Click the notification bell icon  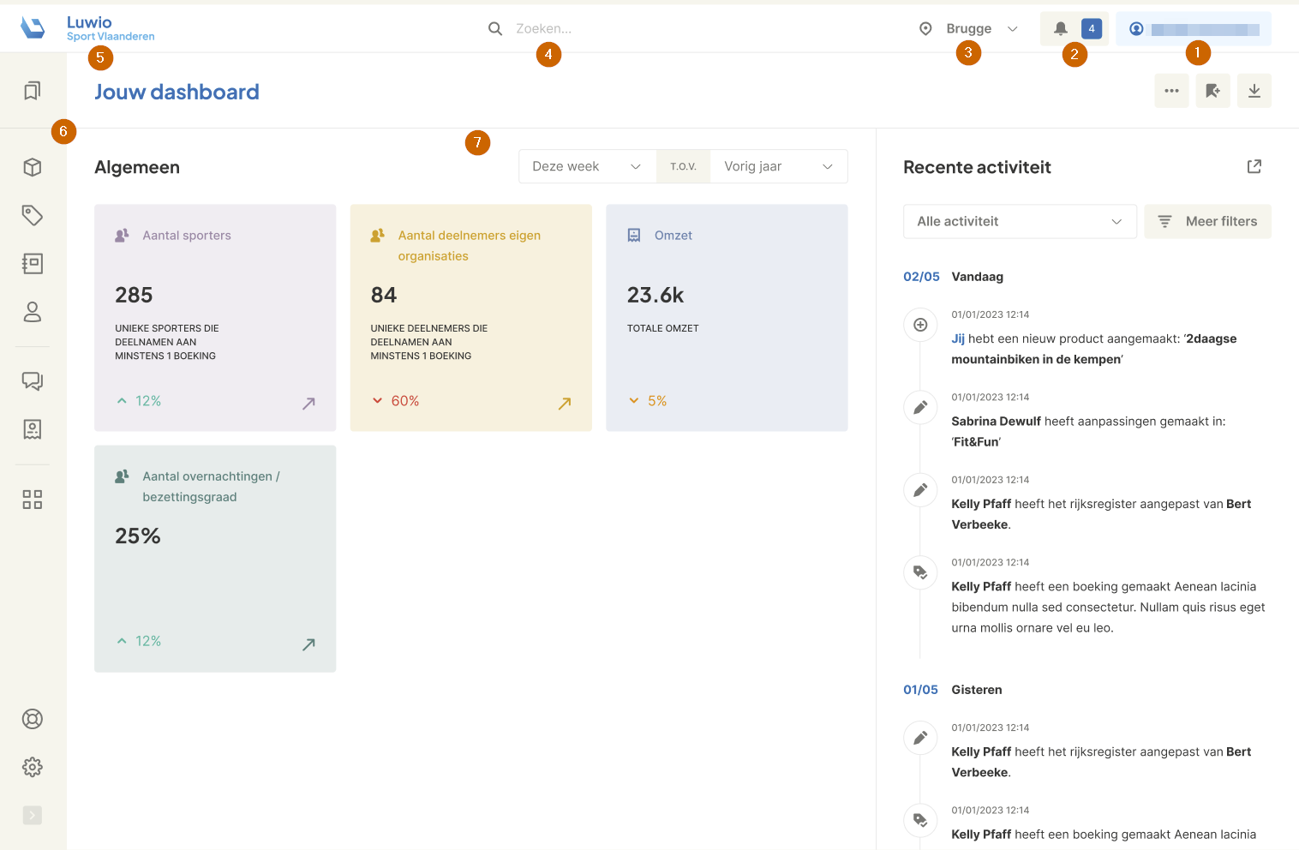click(1060, 29)
